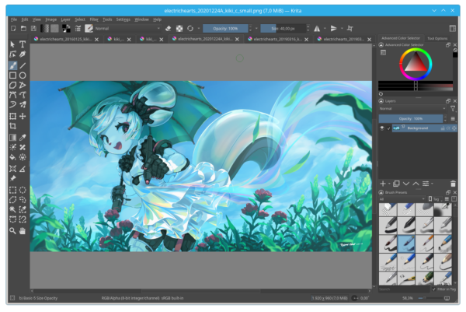Viewport: 466px width, 312px height.
Task: Open the reload preset dropdown arrow
Action: [x=199, y=28]
